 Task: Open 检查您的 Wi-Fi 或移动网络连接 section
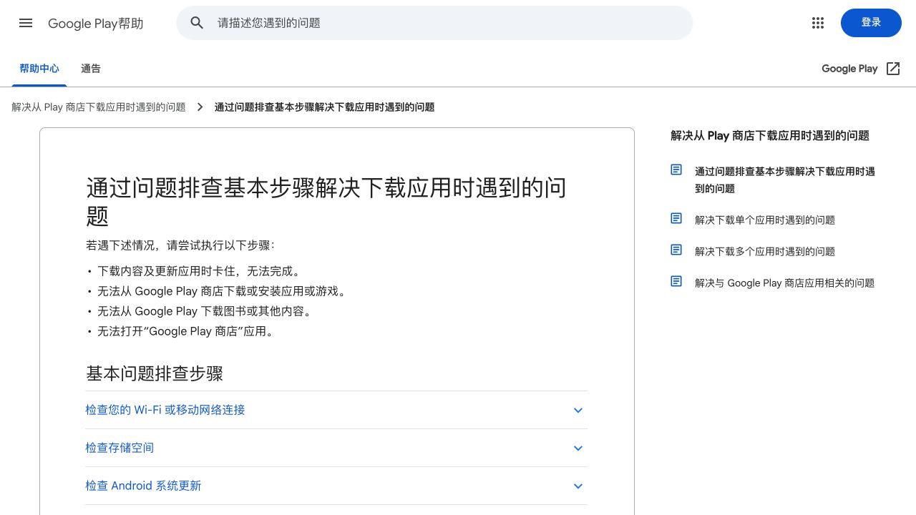tap(336, 410)
